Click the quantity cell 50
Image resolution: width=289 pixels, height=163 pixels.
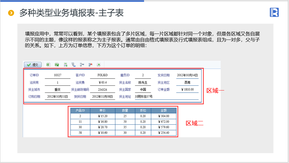point(125,122)
